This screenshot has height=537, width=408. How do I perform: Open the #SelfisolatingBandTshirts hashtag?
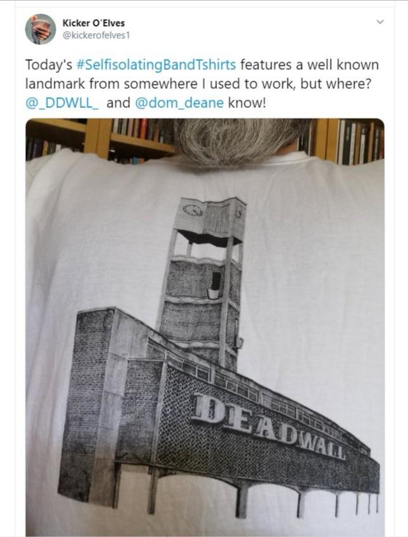pos(156,65)
